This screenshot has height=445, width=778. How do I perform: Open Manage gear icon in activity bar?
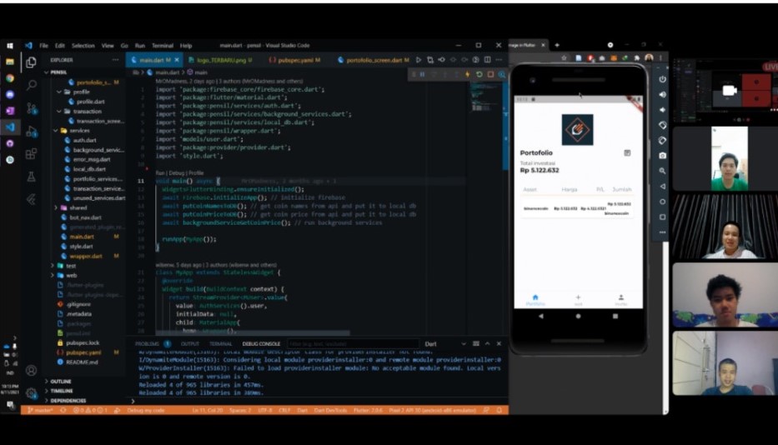pyautogui.click(x=31, y=392)
